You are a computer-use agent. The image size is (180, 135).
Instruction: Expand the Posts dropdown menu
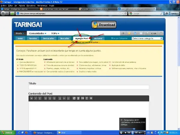(20, 33)
